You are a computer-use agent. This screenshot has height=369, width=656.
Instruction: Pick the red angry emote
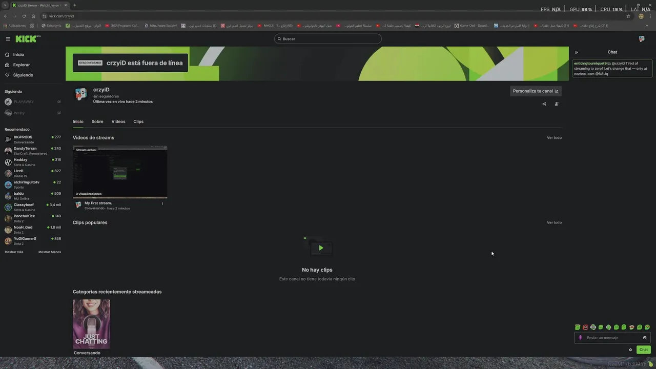pyautogui.click(x=585, y=327)
